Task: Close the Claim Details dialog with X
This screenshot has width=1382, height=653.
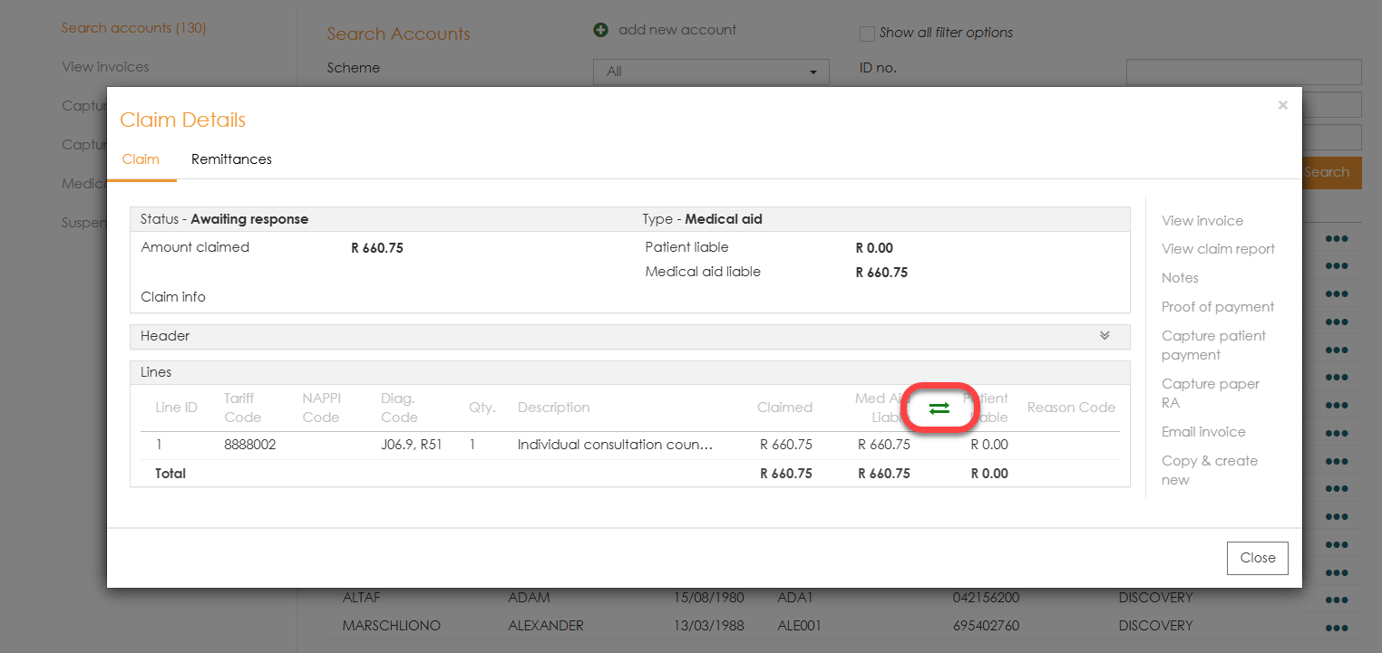Action: pos(1282,106)
